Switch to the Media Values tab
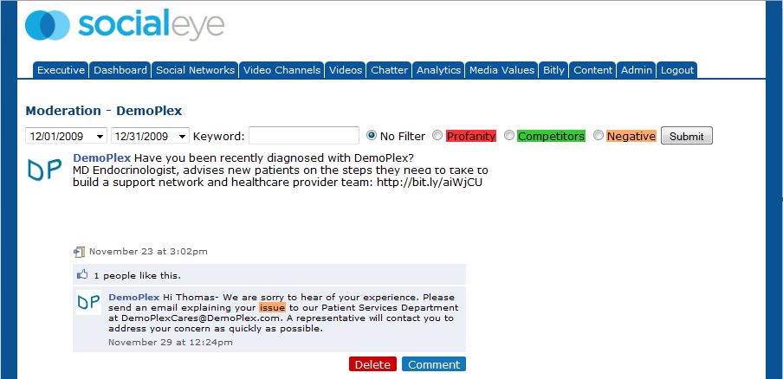Screen dimensions: 783x379 [502, 70]
